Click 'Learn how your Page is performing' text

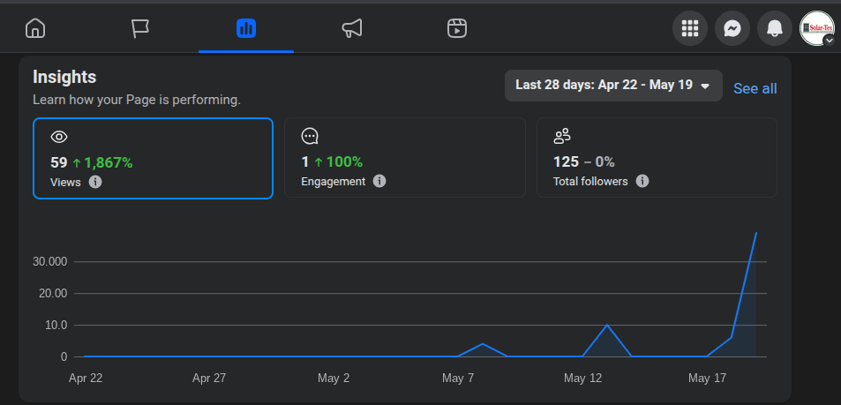(x=137, y=101)
